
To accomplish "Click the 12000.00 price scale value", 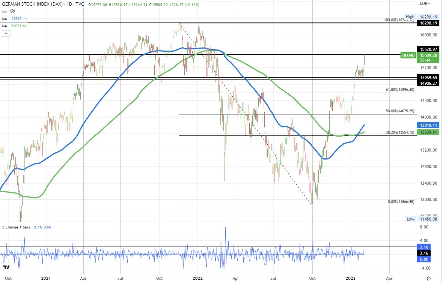I will (x=429, y=199).
